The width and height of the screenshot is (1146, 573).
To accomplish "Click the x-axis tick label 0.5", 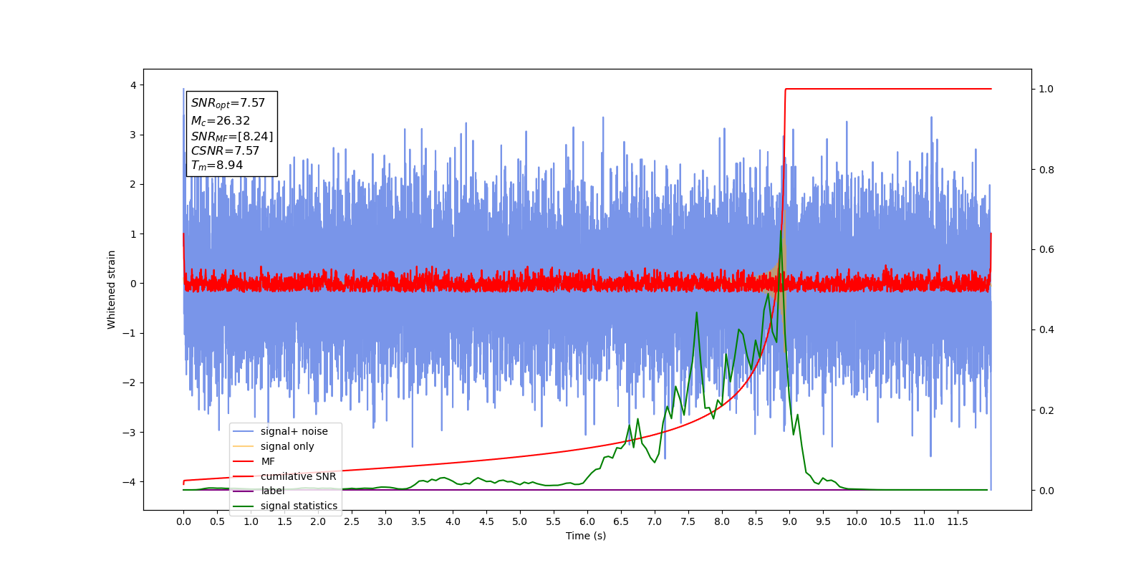I will pos(217,521).
